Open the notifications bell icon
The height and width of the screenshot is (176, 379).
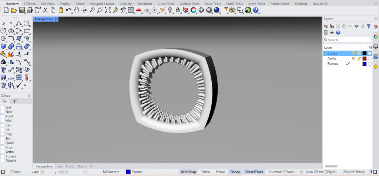(376, 66)
